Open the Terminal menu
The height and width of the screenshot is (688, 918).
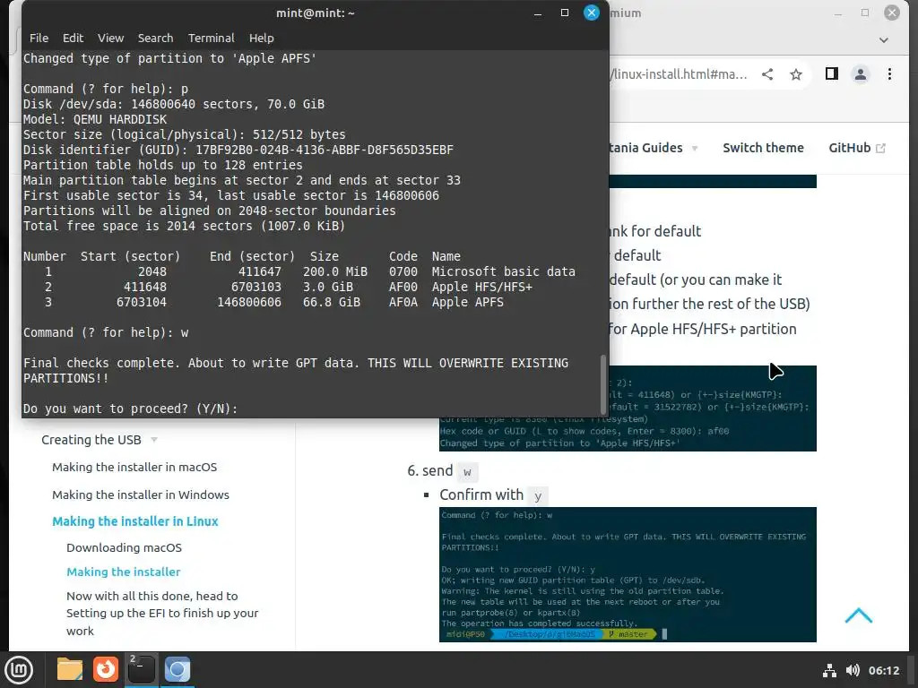[211, 38]
